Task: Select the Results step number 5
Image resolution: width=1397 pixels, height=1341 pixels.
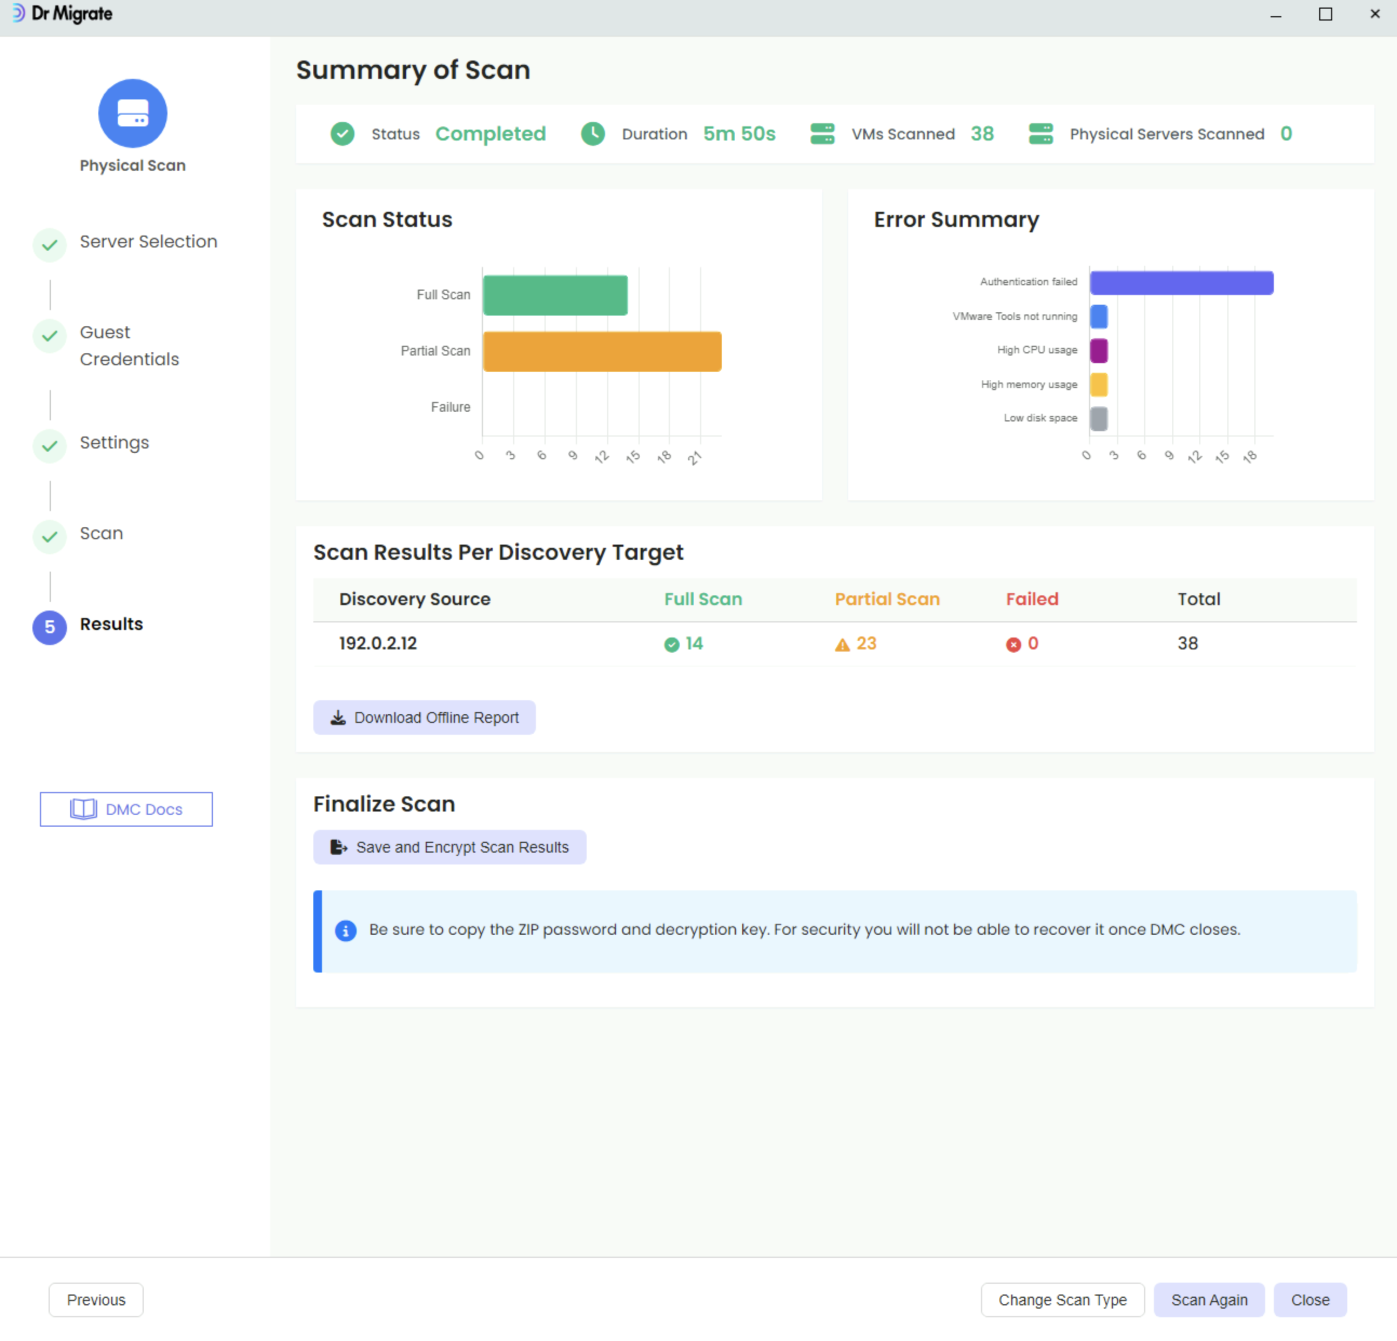Action: 50,627
